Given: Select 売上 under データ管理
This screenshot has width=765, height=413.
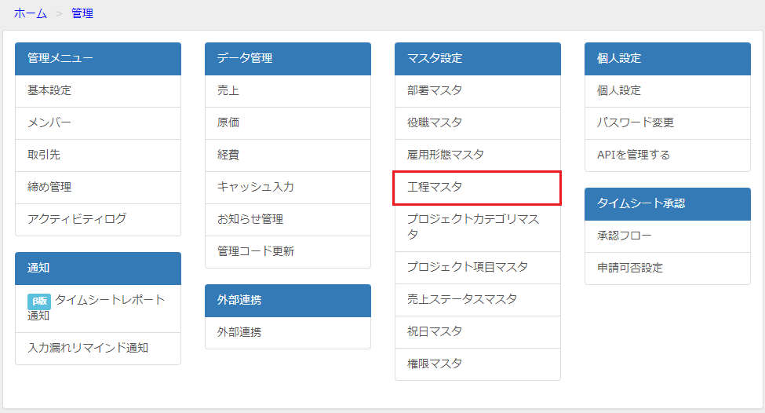Looking at the screenshot, I should pyautogui.click(x=288, y=91).
